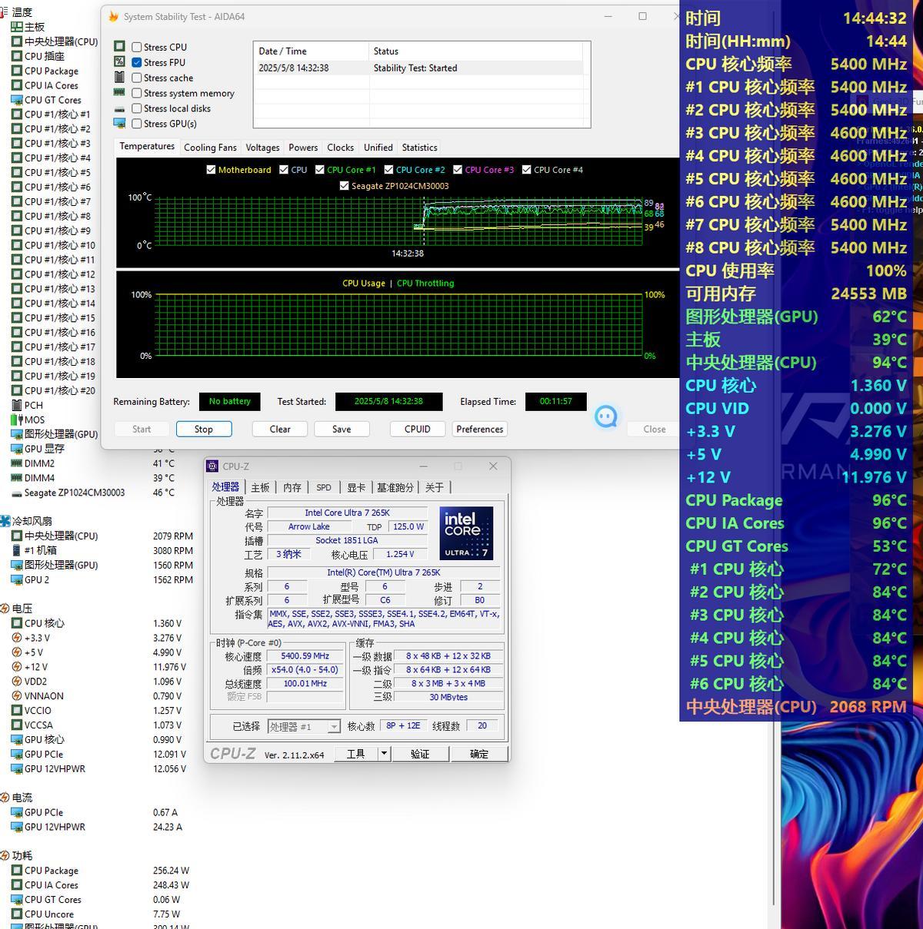Viewport: 923px width, 929px height.
Task: Click the Stress local disks drive icon
Action: (119, 108)
